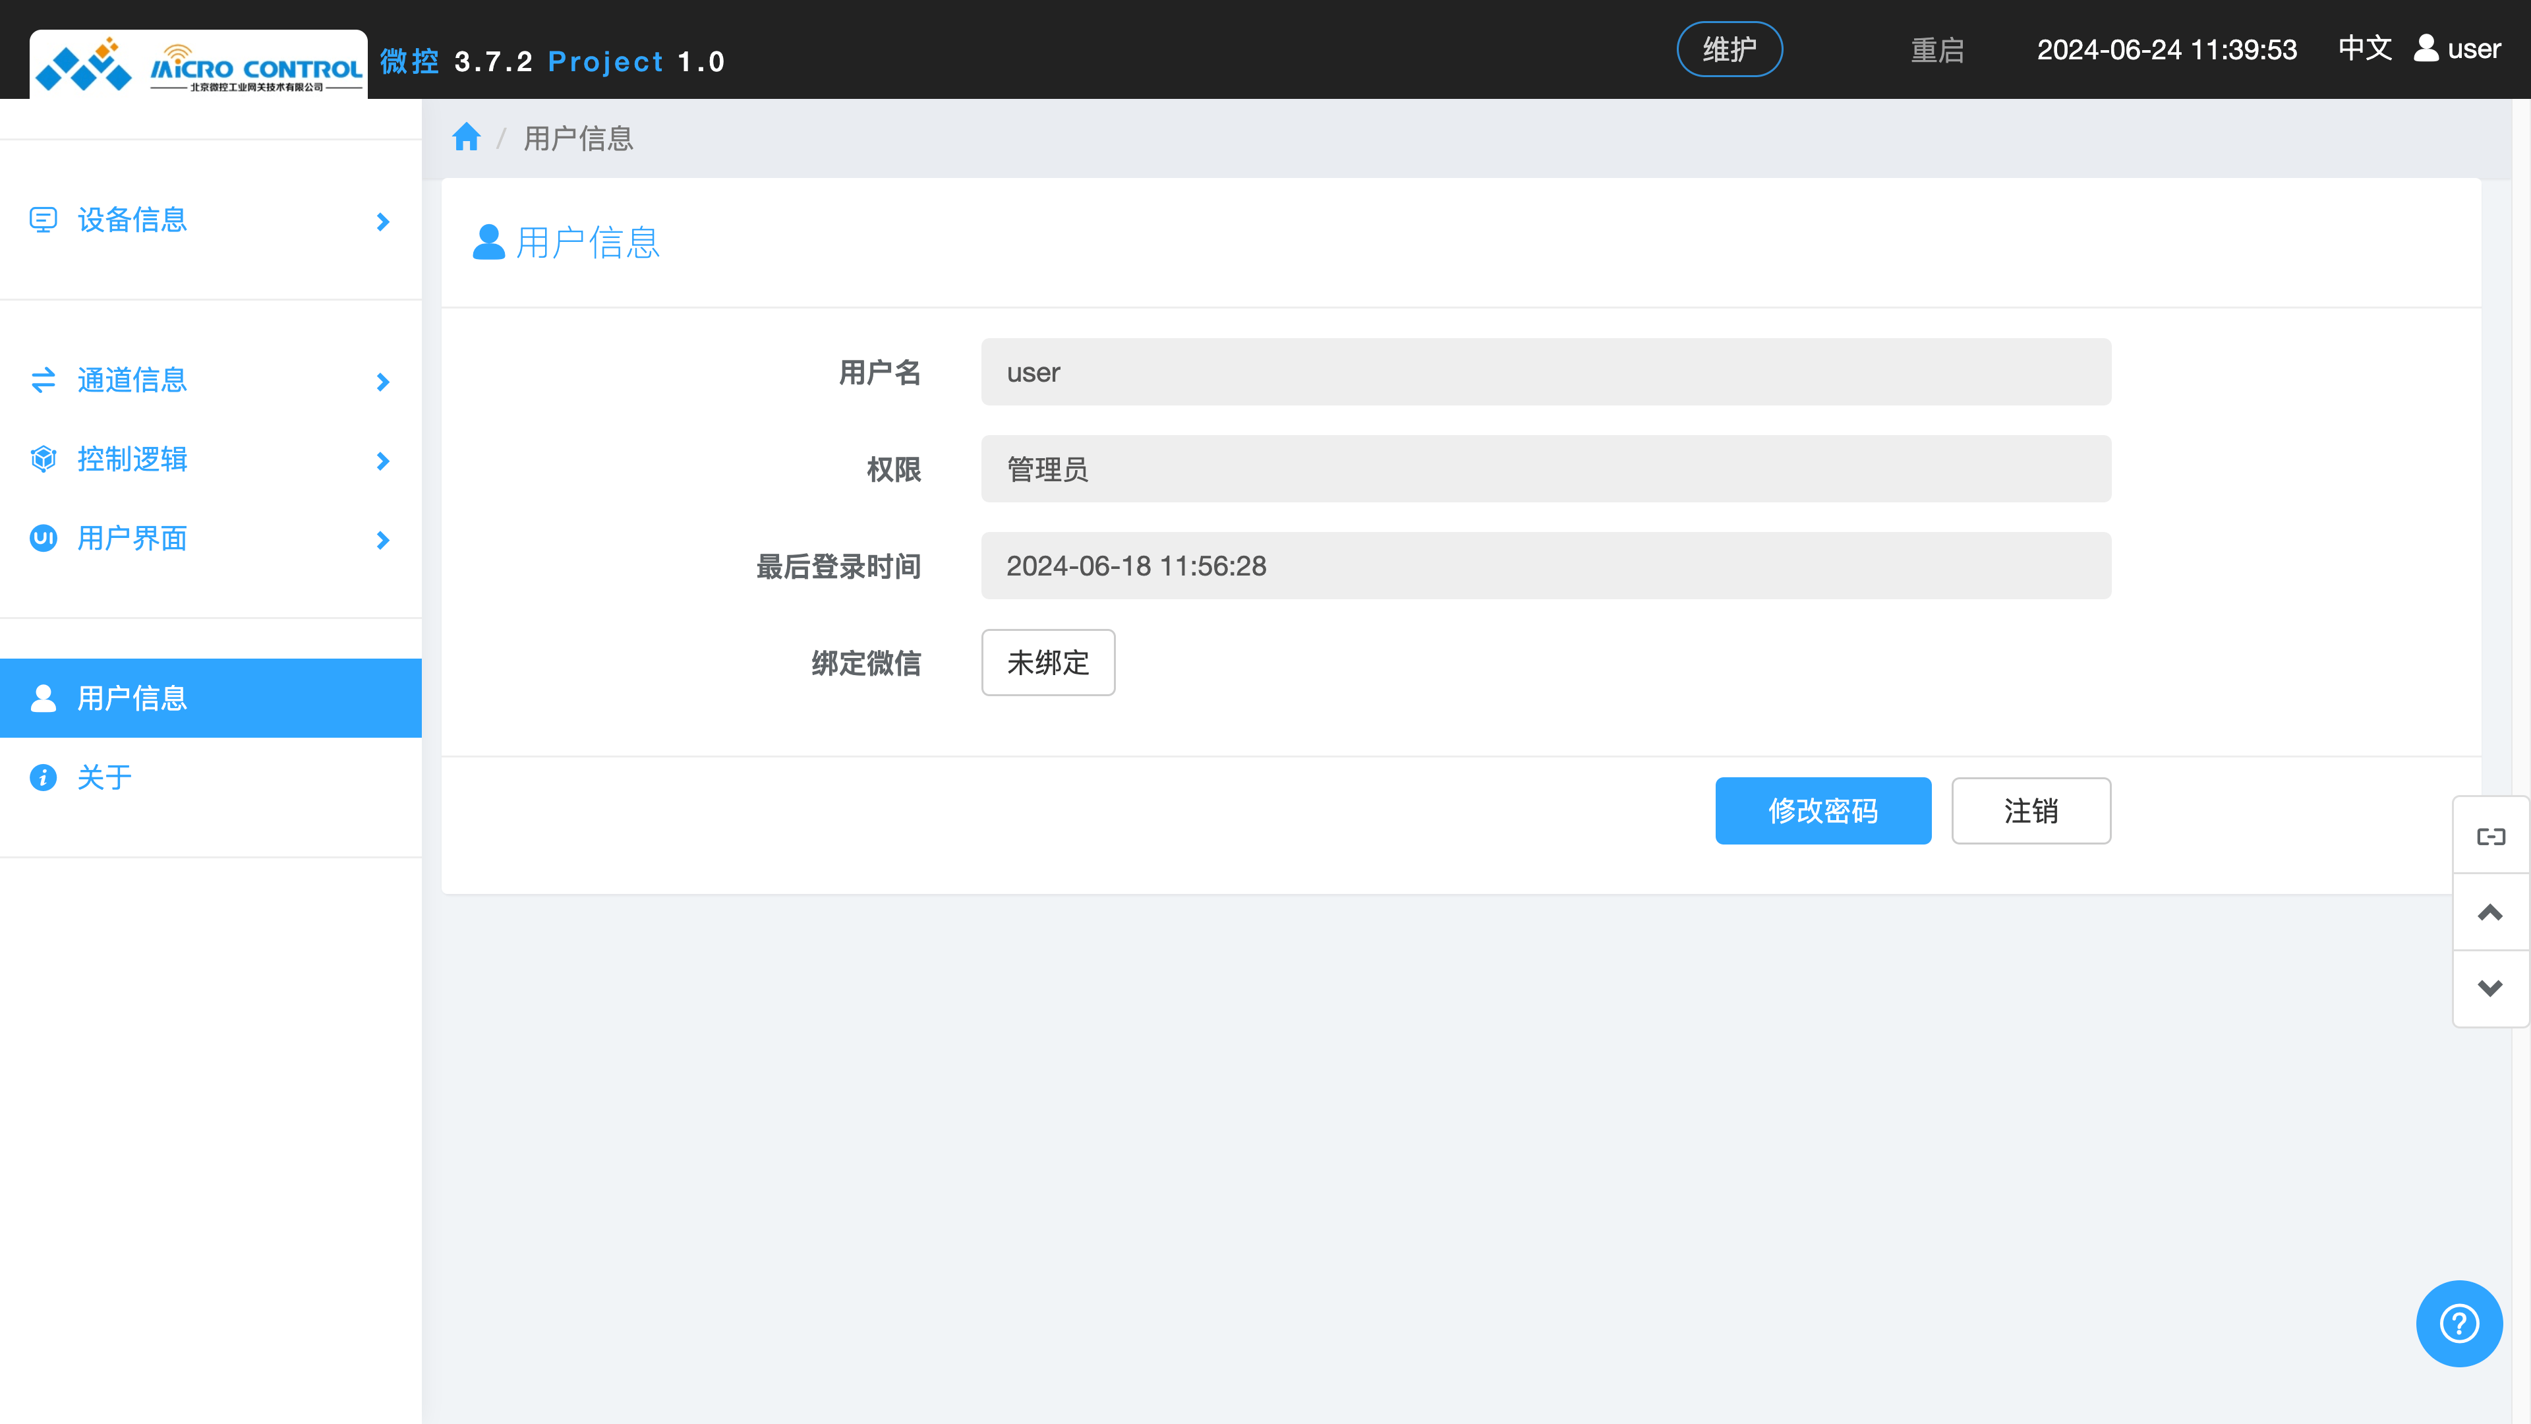Open the home breadcrumb icon
This screenshot has height=1424, width=2531.
(x=466, y=136)
